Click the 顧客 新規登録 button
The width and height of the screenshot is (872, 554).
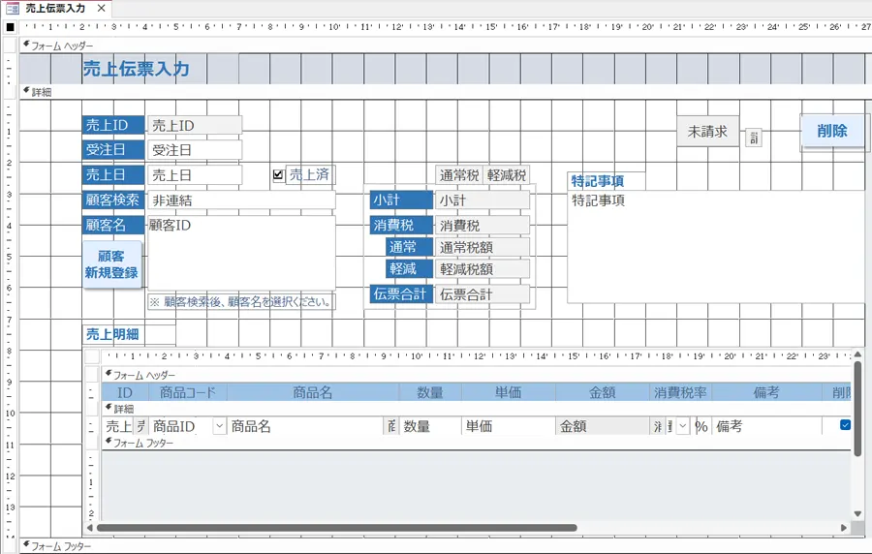[x=111, y=264]
